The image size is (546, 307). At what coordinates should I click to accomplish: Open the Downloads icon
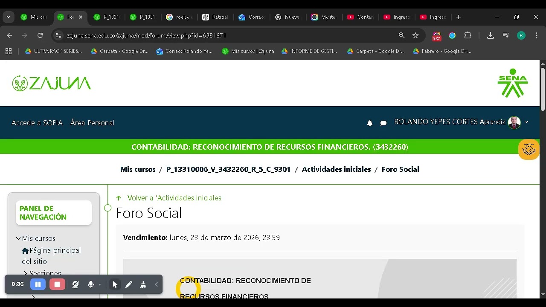491,35
